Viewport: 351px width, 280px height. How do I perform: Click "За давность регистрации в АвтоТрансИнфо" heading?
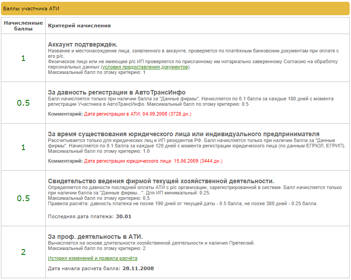coord(117,92)
